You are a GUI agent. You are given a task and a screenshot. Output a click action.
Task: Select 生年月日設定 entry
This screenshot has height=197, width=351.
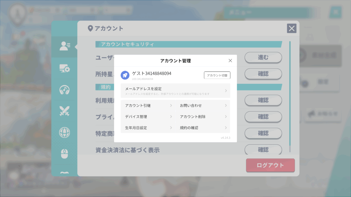148,128
